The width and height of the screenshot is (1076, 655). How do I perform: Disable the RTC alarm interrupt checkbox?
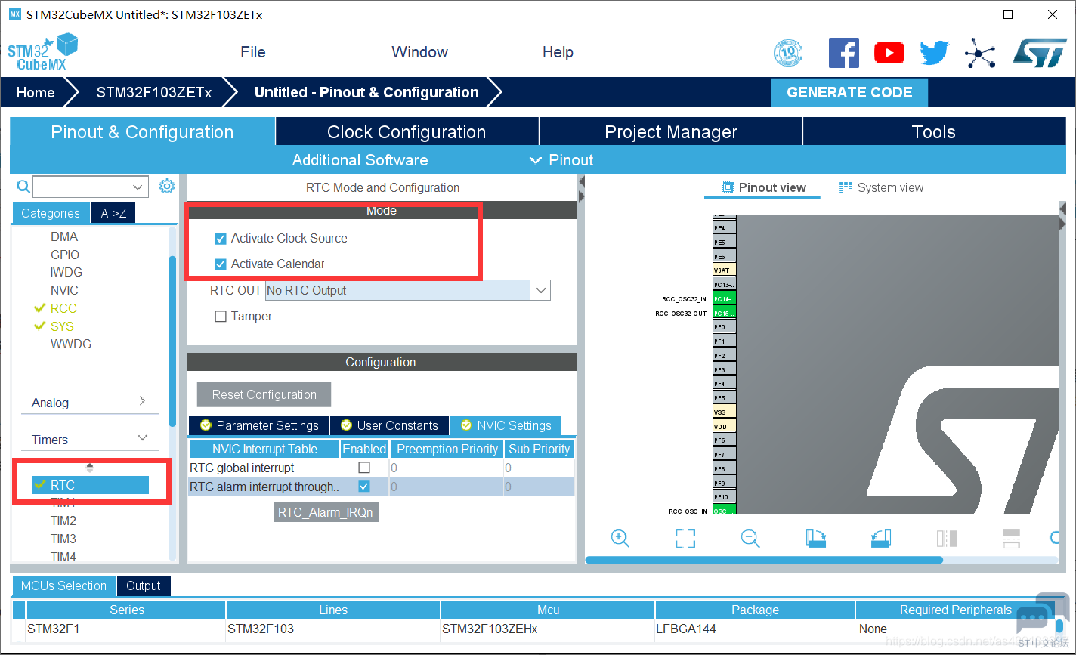(364, 487)
